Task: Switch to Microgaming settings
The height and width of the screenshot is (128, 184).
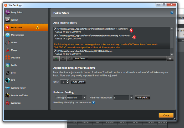Action: tap(26, 35)
